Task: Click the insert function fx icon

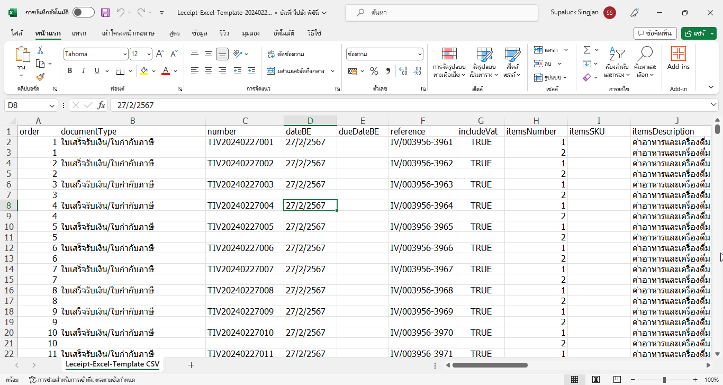Action: click(x=101, y=105)
